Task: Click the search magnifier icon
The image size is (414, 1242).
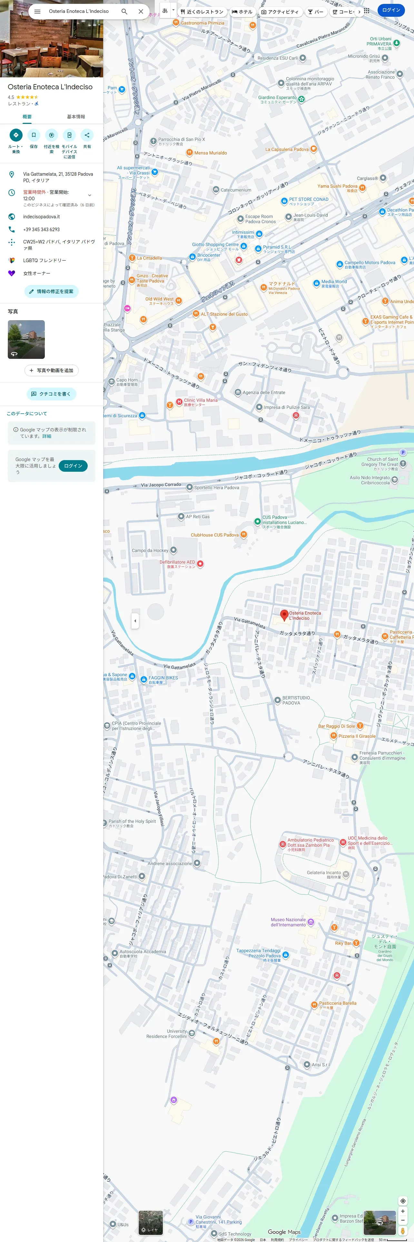Action: point(124,12)
